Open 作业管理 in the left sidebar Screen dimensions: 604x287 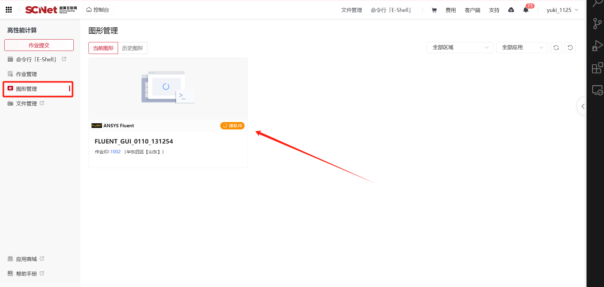tap(26, 74)
